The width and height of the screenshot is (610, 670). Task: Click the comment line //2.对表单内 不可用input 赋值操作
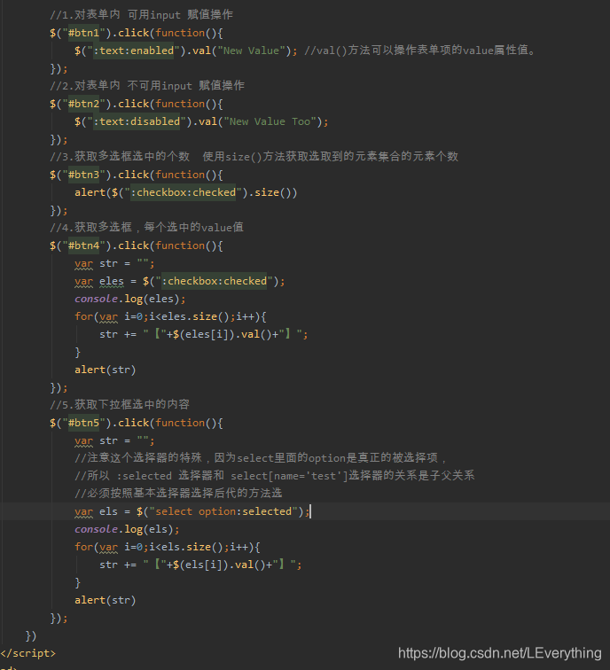(147, 85)
